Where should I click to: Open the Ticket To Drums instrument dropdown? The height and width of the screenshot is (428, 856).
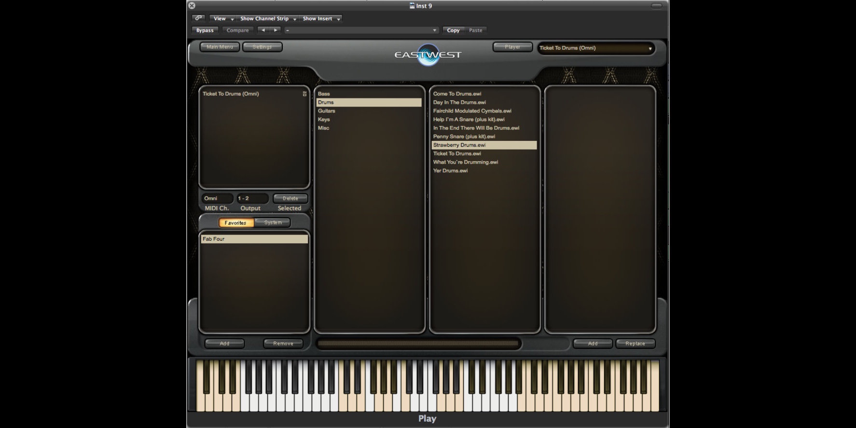pyautogui.click(x=595, y=48)
